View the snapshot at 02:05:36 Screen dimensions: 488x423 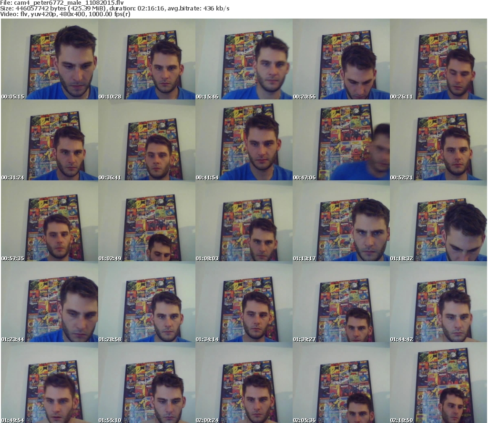[x=341, y=382]
